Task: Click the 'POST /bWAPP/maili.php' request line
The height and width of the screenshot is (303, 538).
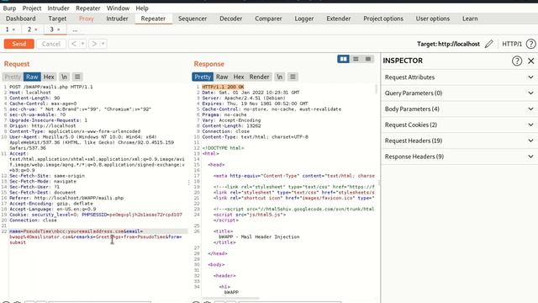Action: [x=51, y=87]
